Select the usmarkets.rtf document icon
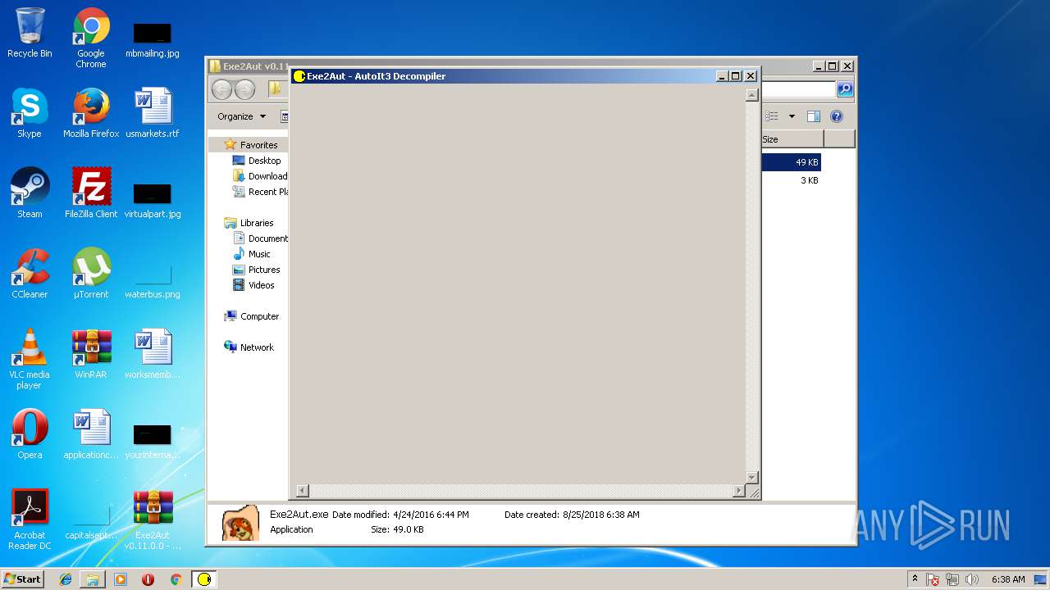 click(x=153, y=113)
